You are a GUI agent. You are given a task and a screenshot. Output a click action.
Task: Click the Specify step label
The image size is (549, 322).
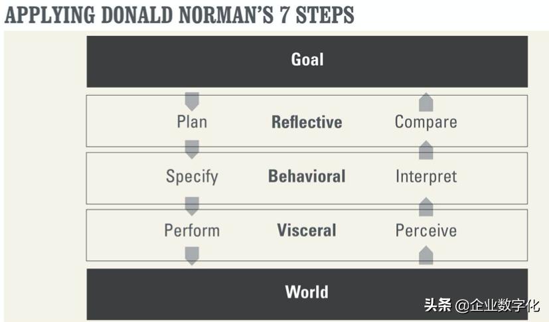[192, 177]
